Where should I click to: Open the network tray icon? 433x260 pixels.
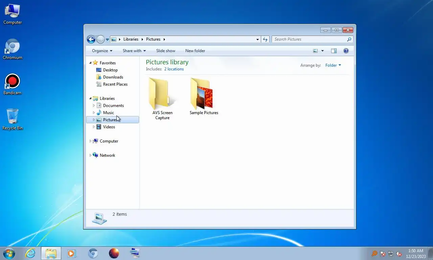[x=391, y=254]
